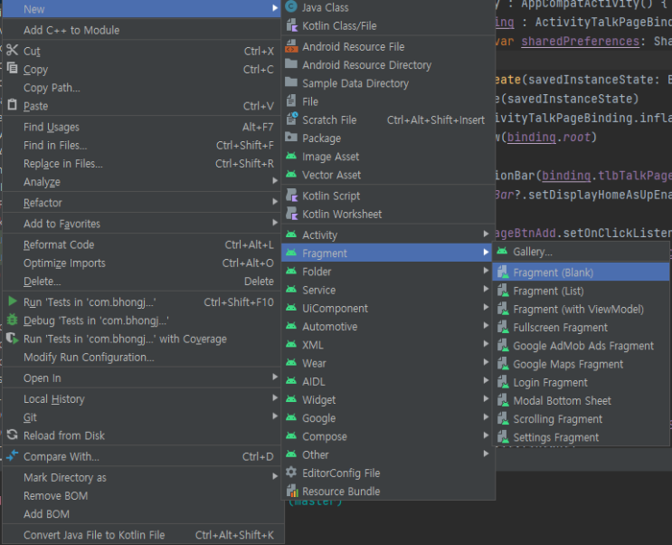672x545 pixels.
Task: Click the Compare With arrows icon
Action: coord(12,455)
